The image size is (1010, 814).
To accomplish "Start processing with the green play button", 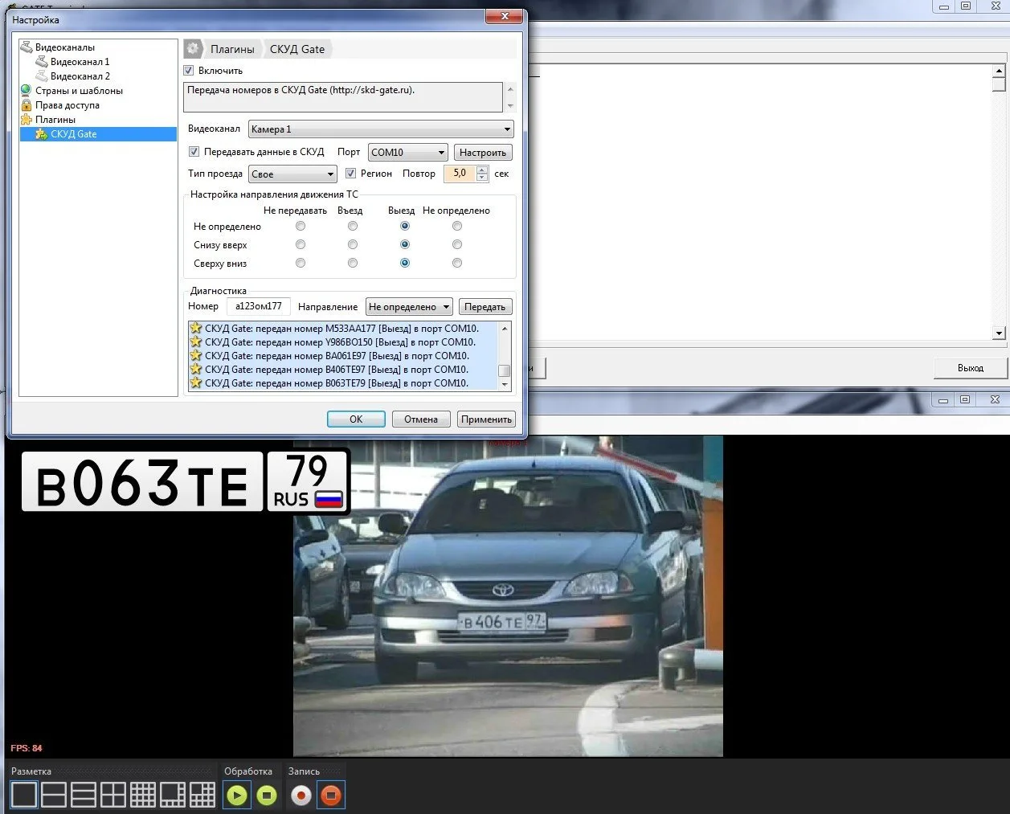I will pyautogui.click(x=237, y=796).
